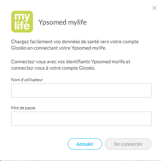Viewport: 161px width, 161px height.
Task: Focus the Mot de passe input field
Action: [x=81, y=118]
